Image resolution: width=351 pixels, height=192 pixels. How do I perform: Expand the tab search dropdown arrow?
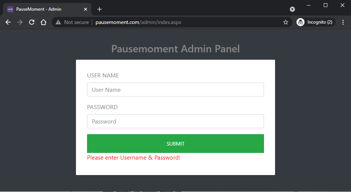click(x=292, y=9)
